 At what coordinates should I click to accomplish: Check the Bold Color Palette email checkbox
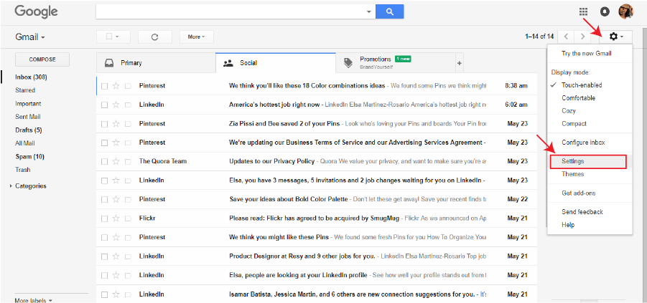pyautogui.click(x=104, y=199)
